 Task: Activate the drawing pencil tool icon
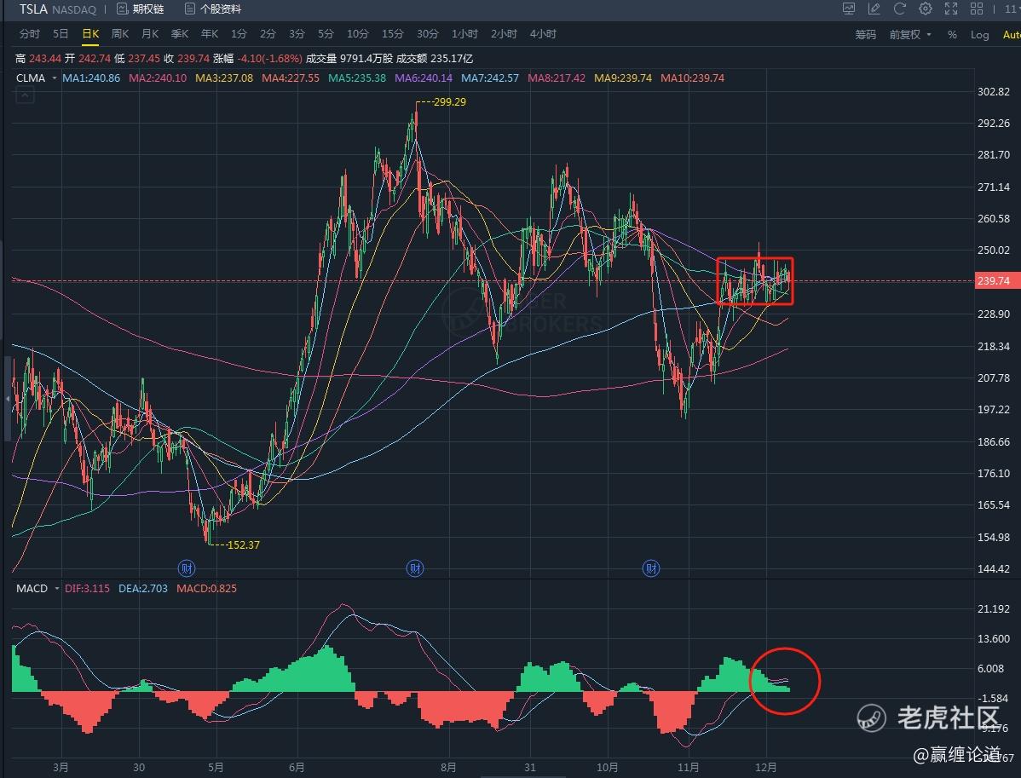pyautogui.click(x=874, y=9)
